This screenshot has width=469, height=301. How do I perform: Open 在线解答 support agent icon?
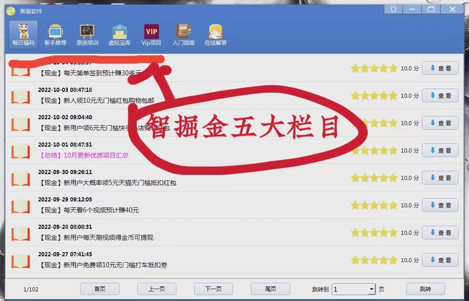click(x=215, y=32)
